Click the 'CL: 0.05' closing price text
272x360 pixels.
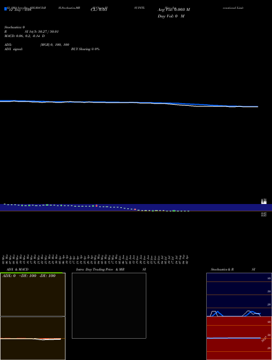coord(98,10)
